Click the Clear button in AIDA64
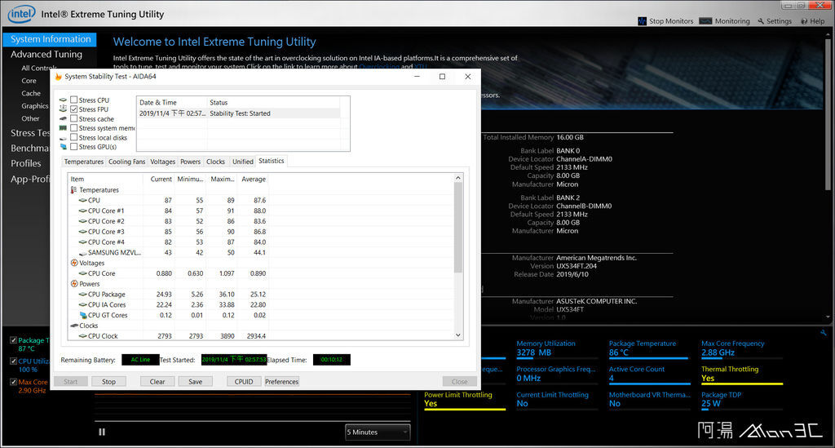The image size is (835, 448). (157, 381)
